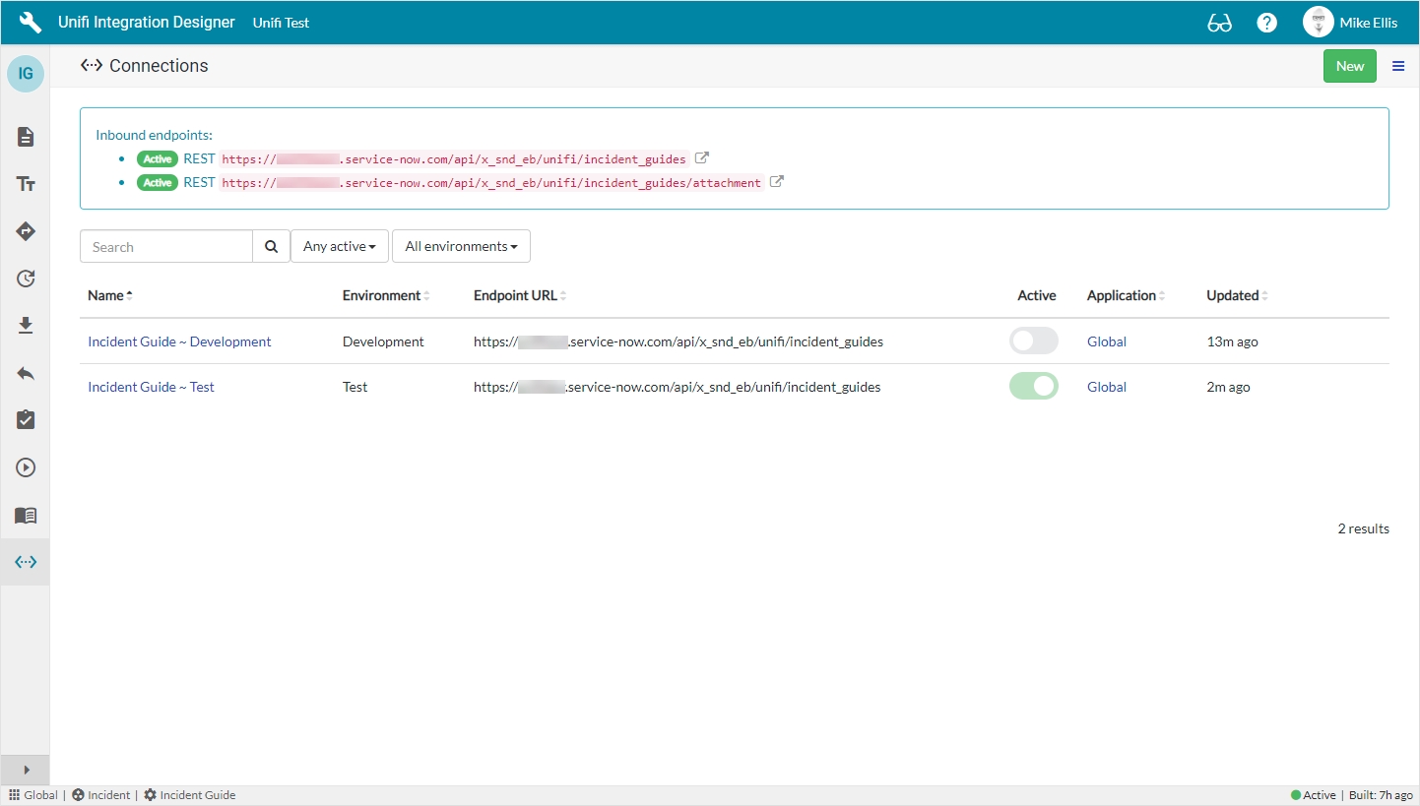
Task: Click the glasses icon in the top header
Action: (1219, 23)
